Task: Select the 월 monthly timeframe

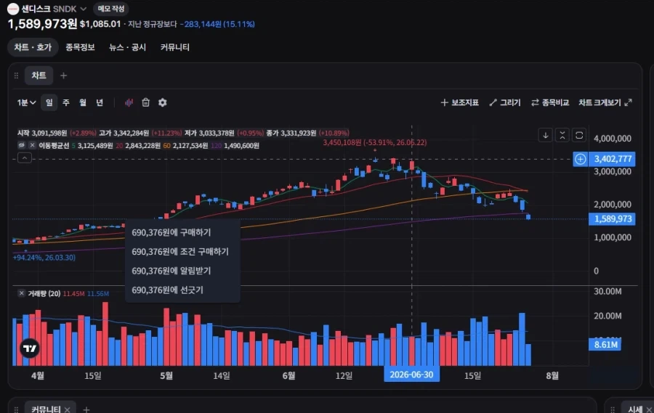Action: [83, 102]
